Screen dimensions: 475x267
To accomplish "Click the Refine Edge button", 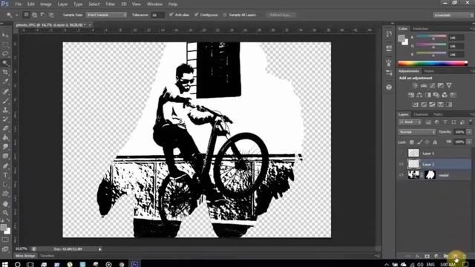I will [x=281, y=15].
